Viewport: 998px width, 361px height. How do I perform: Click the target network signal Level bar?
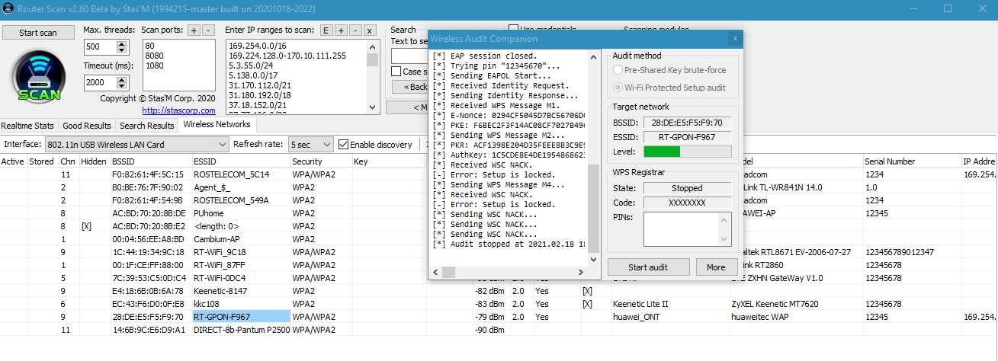point(687,152)
